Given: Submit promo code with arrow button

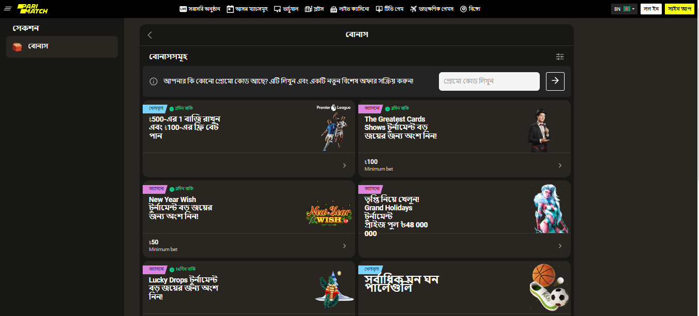Looking at the screenshot, I should click(x=555, y=81).
